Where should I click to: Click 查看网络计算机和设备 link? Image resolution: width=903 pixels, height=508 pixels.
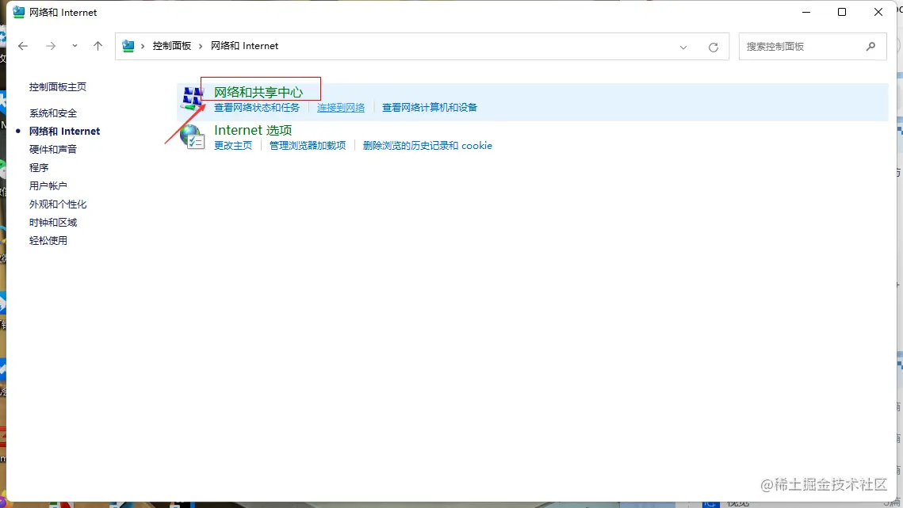point(430,108)
